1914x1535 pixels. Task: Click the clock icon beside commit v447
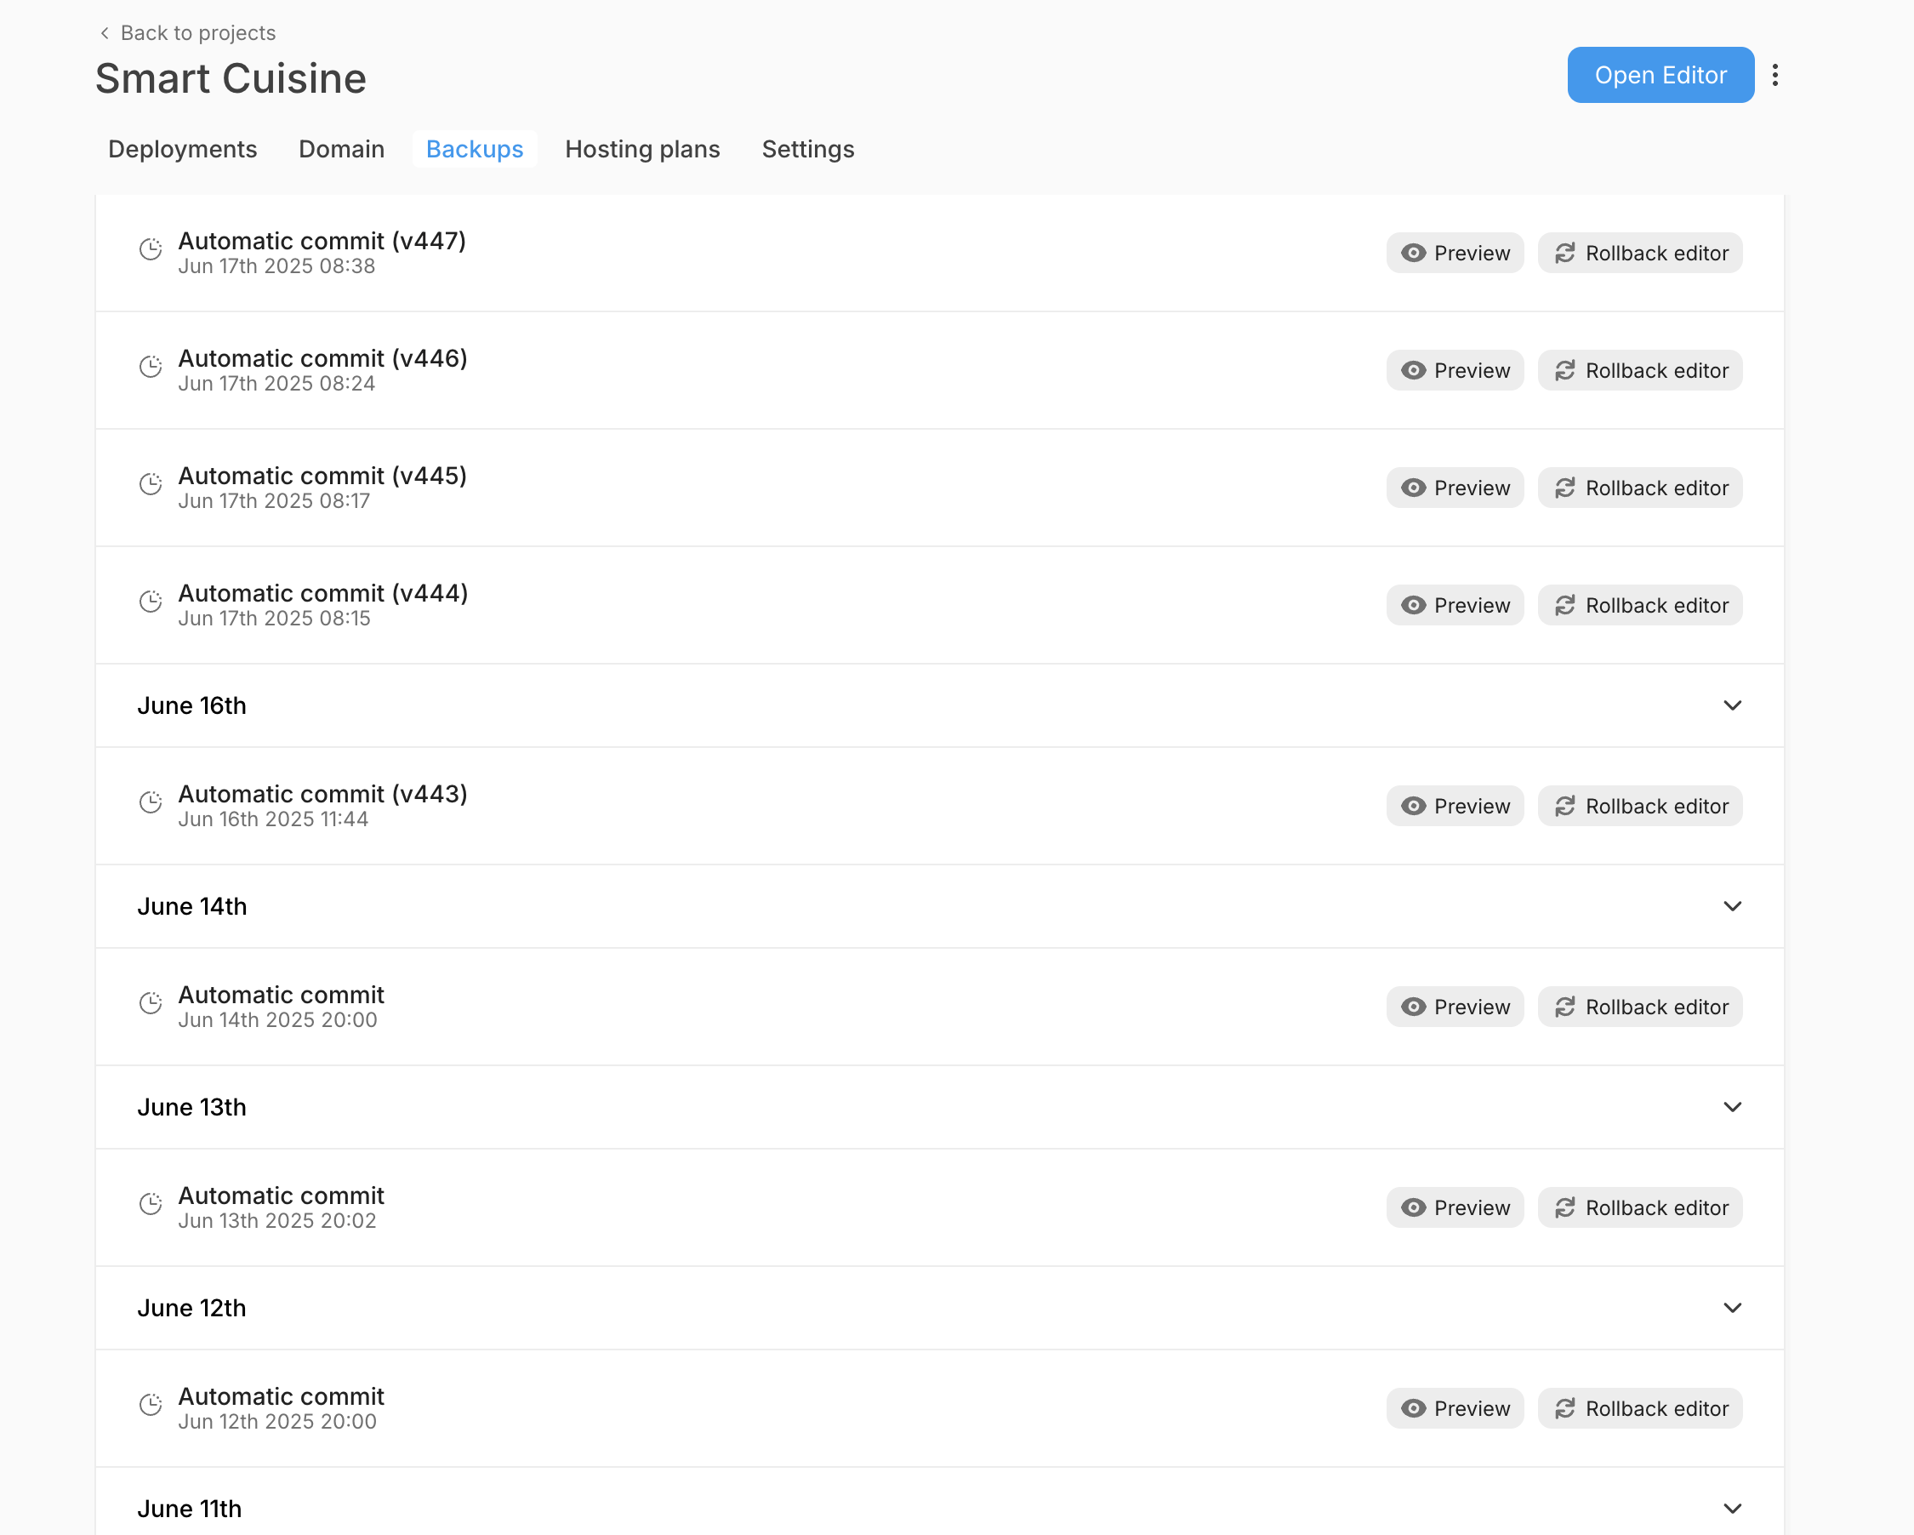point(151,249)
